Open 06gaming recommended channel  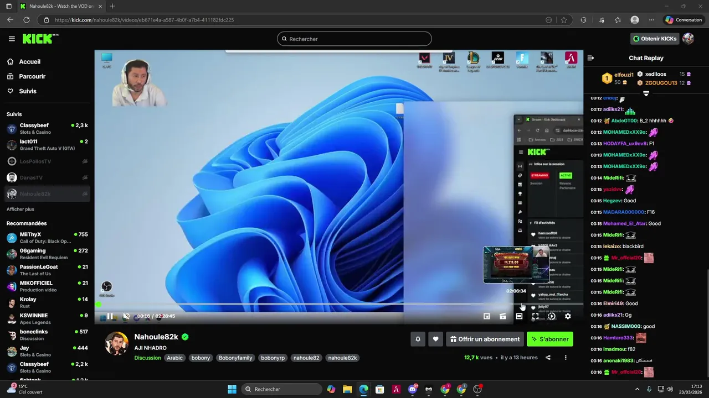[47, 254]
